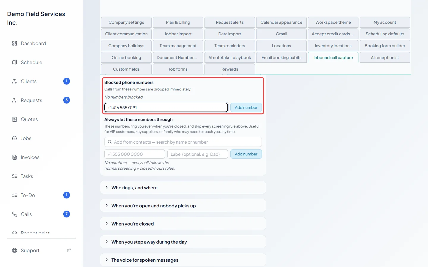The width and height of the screenshot is (428, 267).
Task: Select the Custom fields tab
Action: tap(126, 69)
